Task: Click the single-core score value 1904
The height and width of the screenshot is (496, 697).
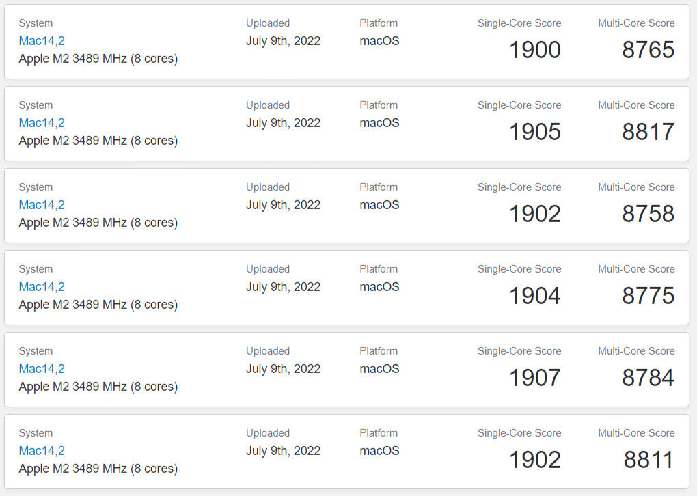Action: click(535, 296)
